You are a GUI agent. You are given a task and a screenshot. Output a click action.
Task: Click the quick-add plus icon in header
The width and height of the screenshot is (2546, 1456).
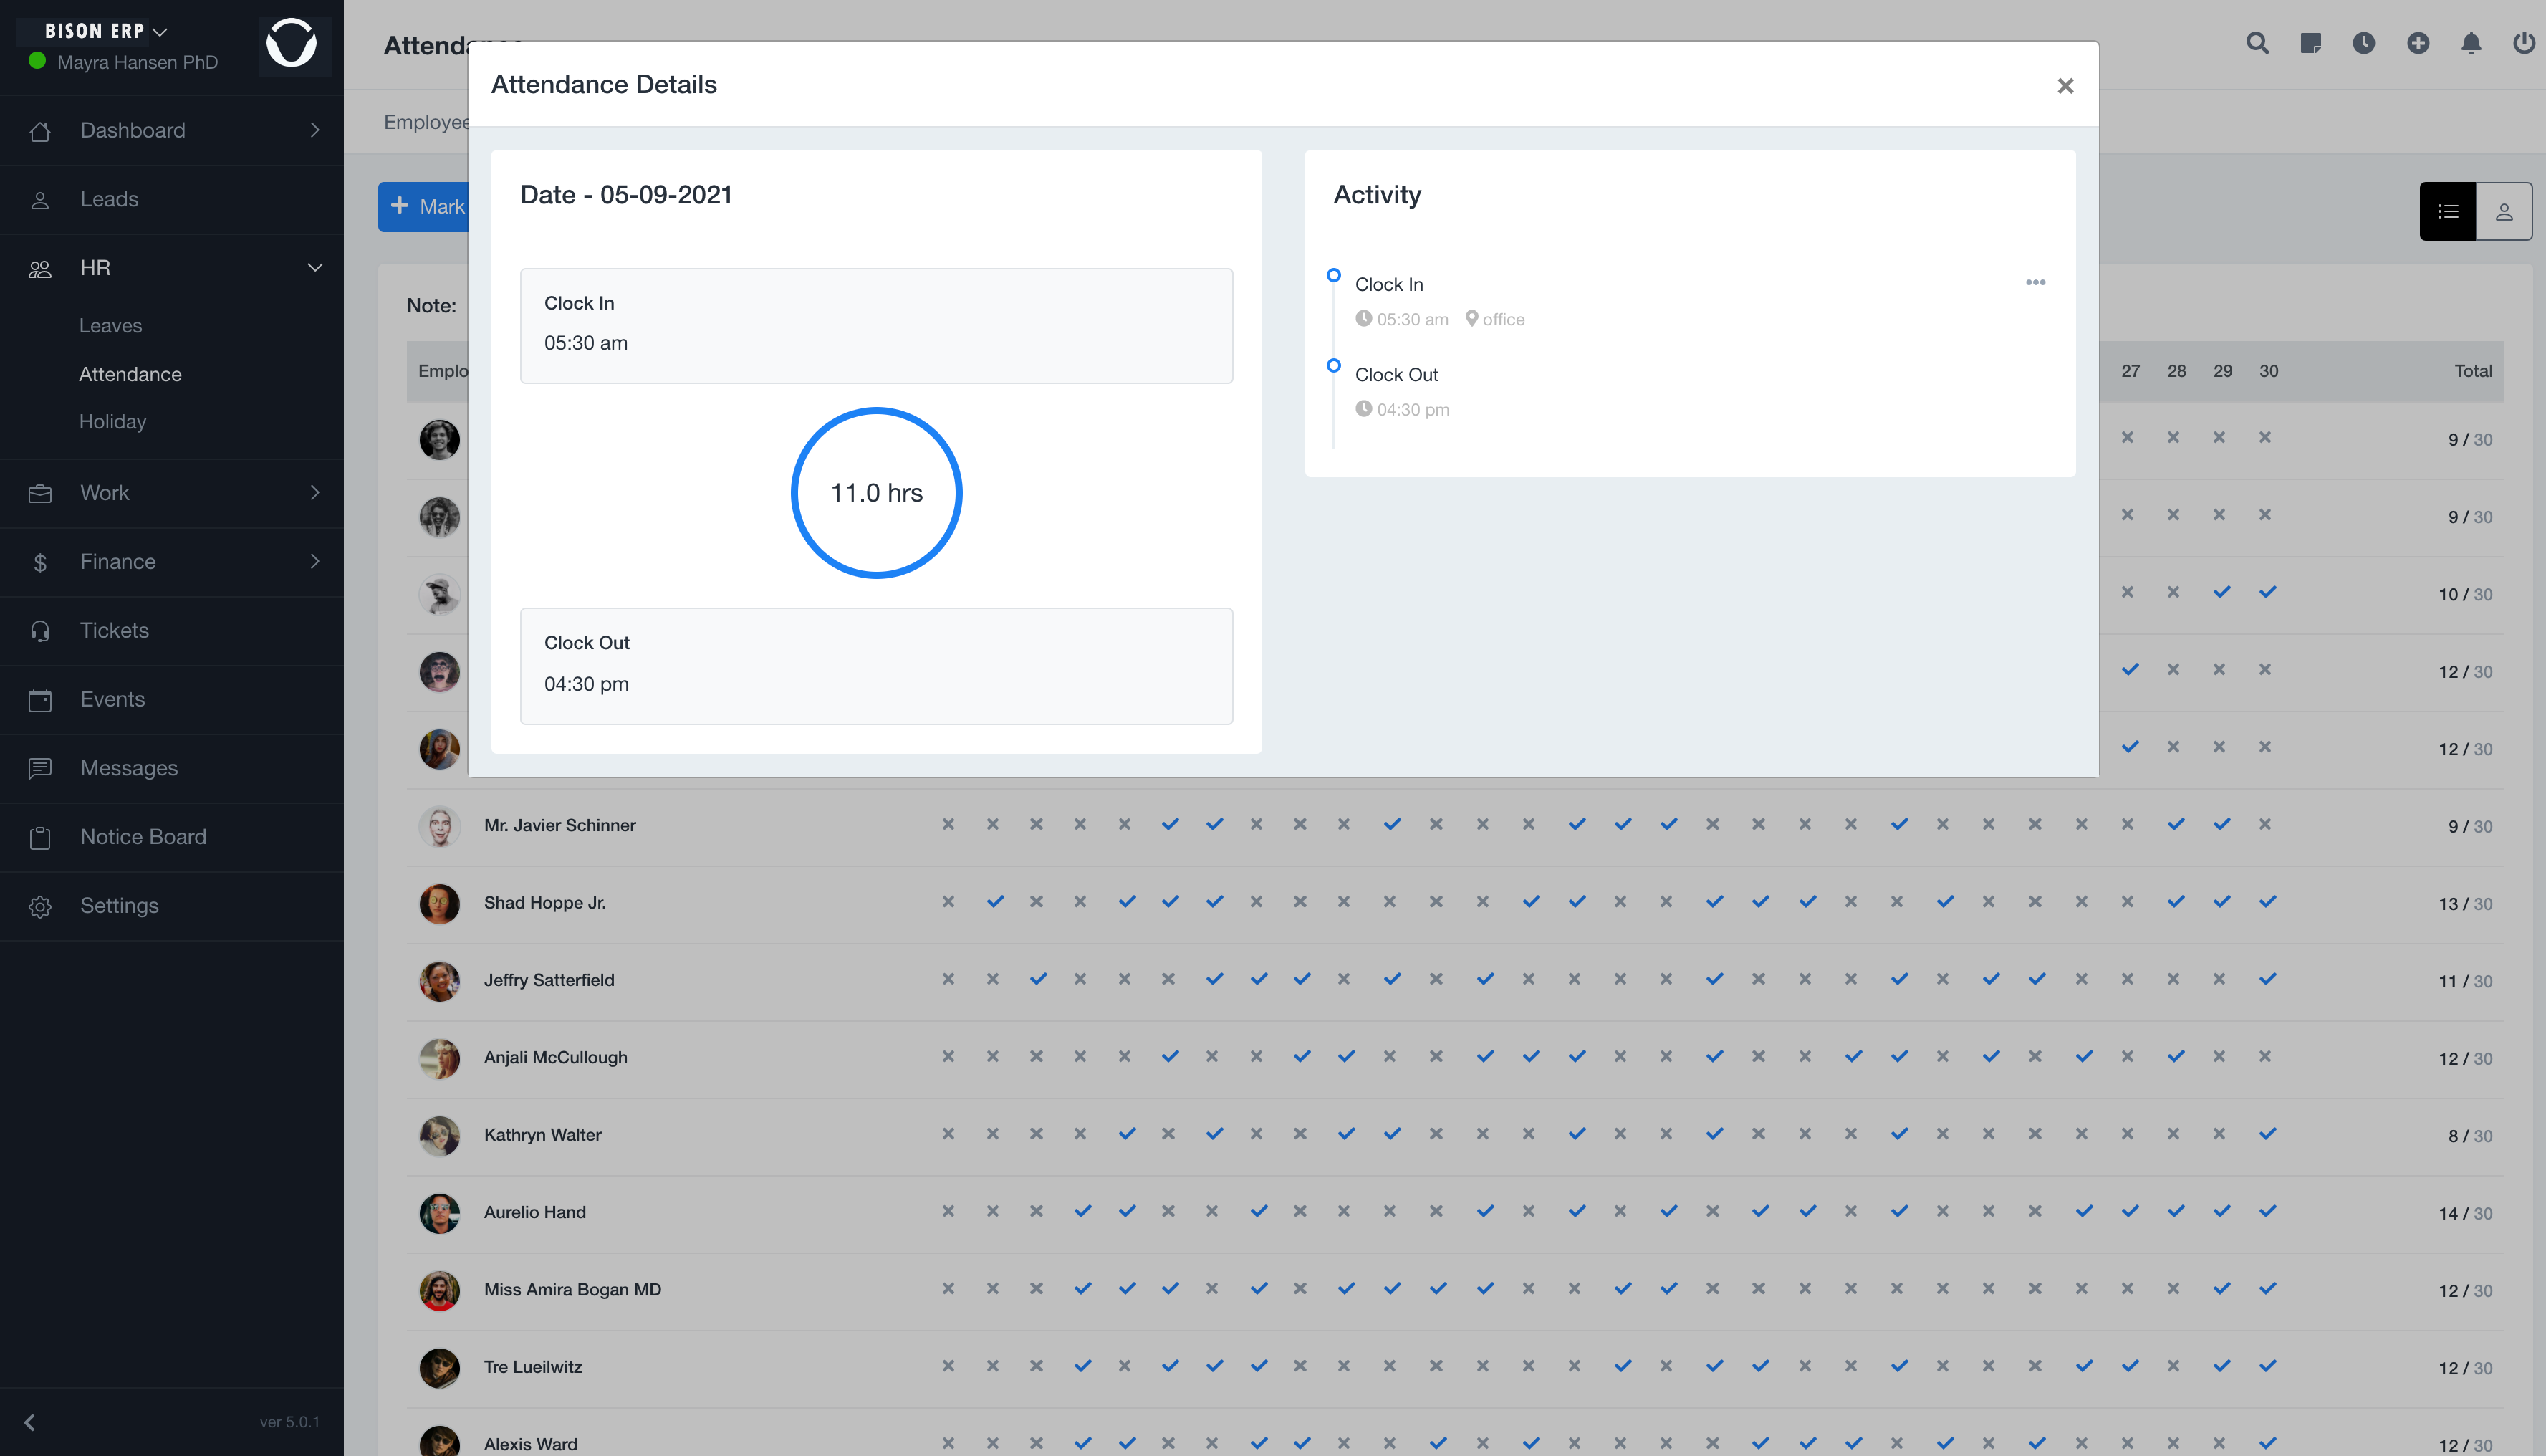click(x=2417, y=44)
